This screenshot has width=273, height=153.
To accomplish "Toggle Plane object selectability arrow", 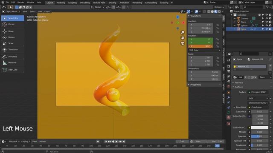I will click(x=263, y=22).
